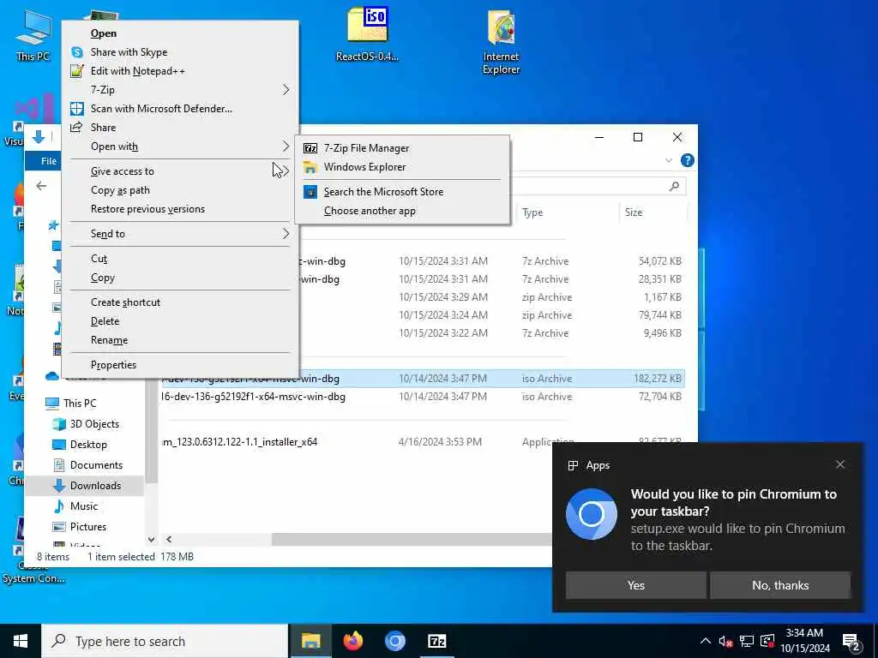
Task: Expand the Open with submenu
Action: click(286, 146)
